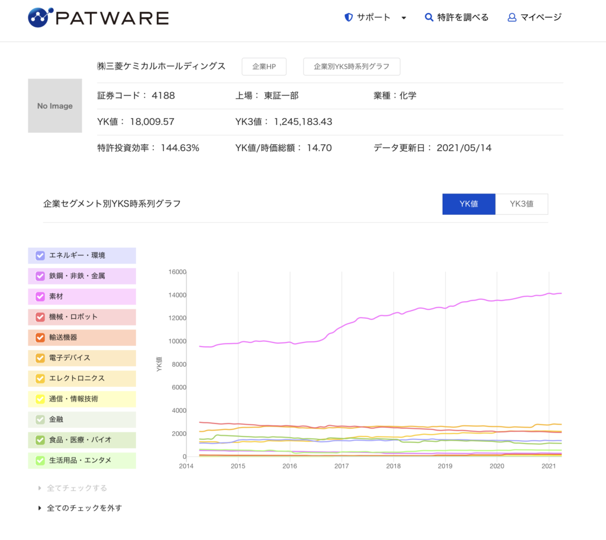Click 全てのチェックを外す link
606x540 pixels.
(x=84, y=508)
